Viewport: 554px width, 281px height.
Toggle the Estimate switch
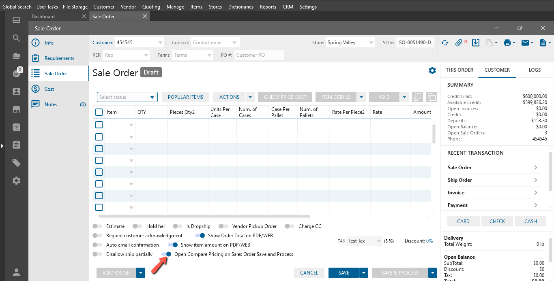97,226
